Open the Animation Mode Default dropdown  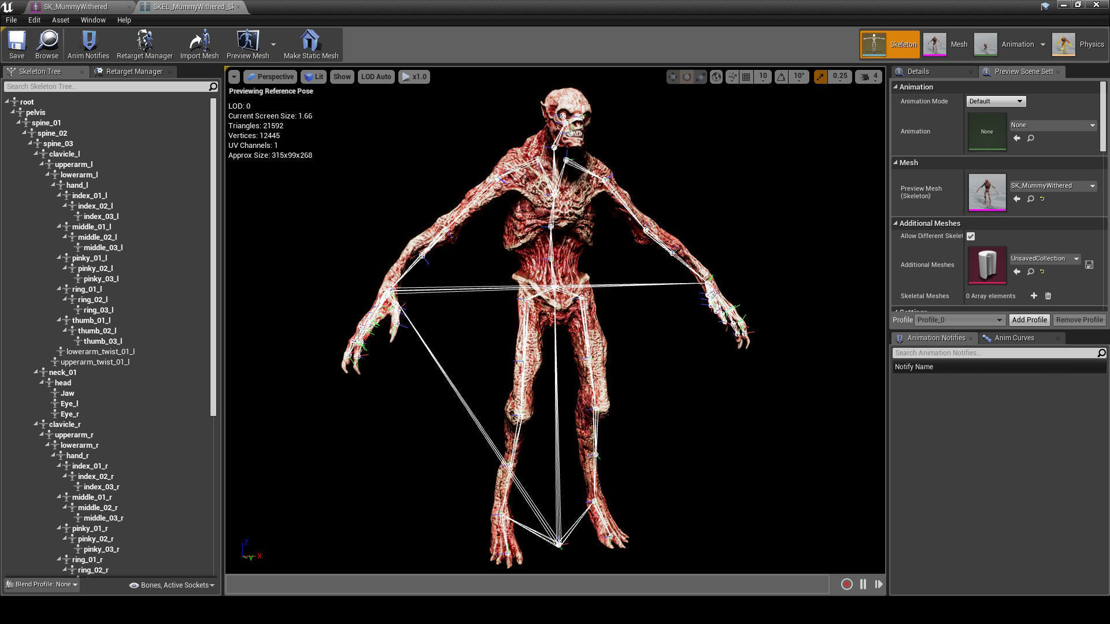point(996,101)
